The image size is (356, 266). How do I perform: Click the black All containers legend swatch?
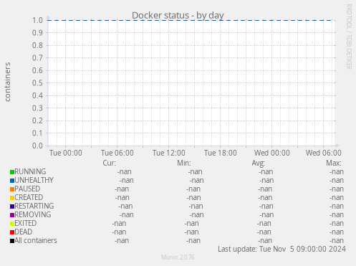pos(12,241)
